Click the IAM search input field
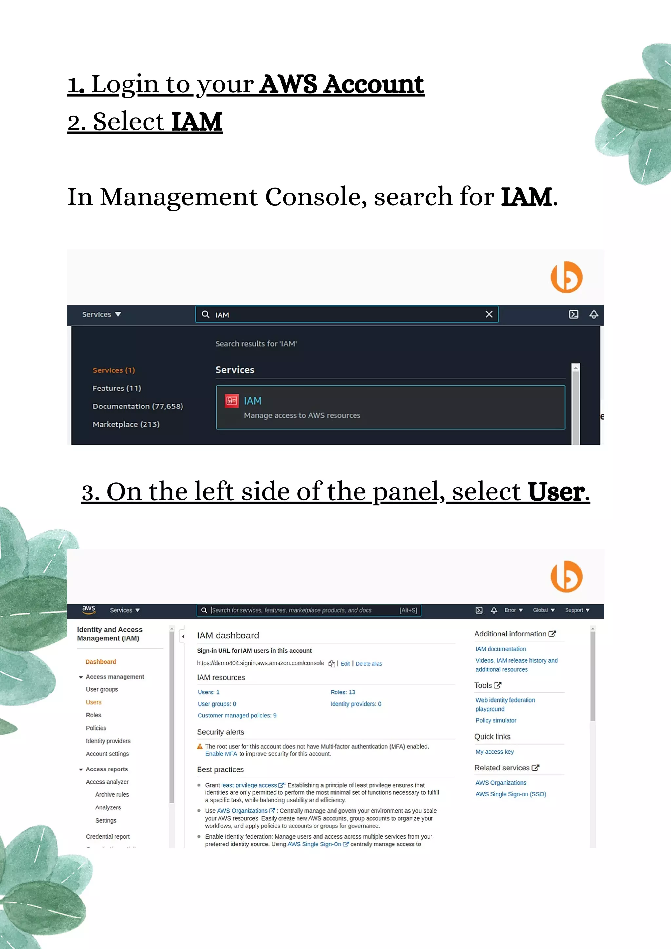 pos(347,314)
